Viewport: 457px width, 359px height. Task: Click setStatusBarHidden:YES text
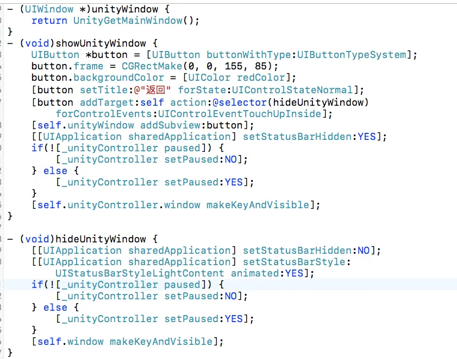point(310,137)
